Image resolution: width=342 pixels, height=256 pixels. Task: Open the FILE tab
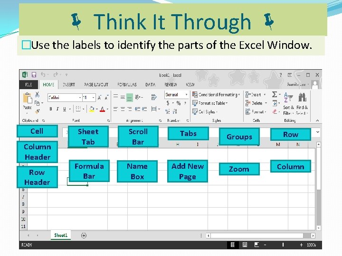click(28, 84)
